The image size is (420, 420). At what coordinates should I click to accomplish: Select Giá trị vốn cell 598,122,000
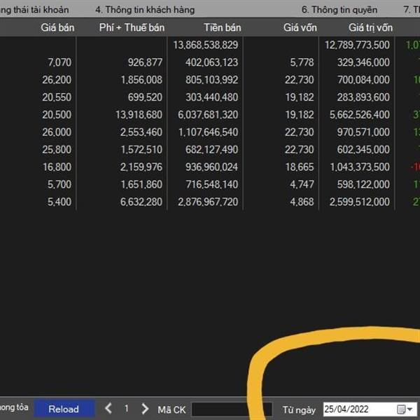[363, 185]
